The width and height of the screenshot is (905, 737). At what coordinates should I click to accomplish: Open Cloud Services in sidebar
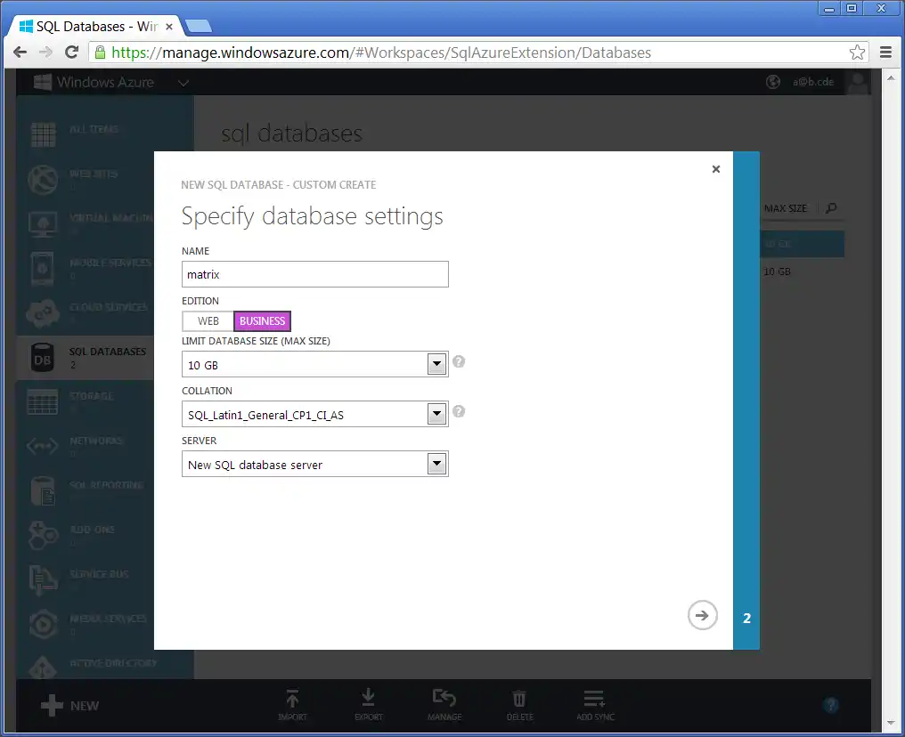point(86,312)
